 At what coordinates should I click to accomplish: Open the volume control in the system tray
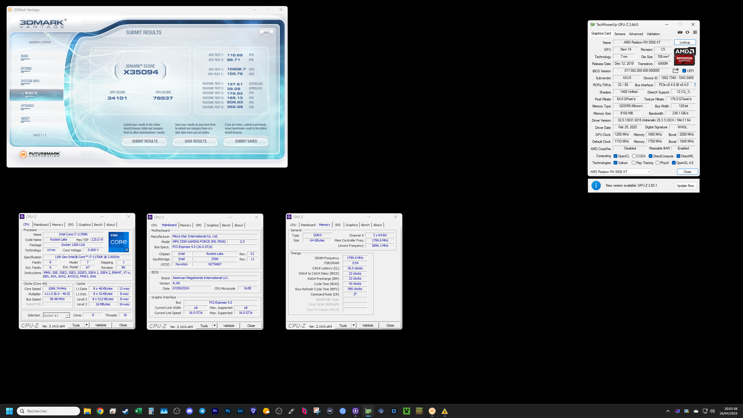(x=712, y=411)
